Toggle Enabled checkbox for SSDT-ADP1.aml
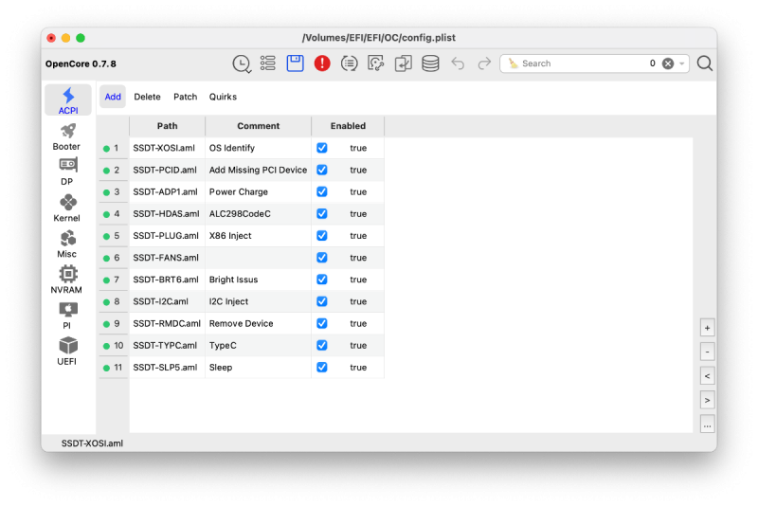Image resolution: width=758 pixels, height=506 pixels. pyautogui.click(x=322, y=191)
